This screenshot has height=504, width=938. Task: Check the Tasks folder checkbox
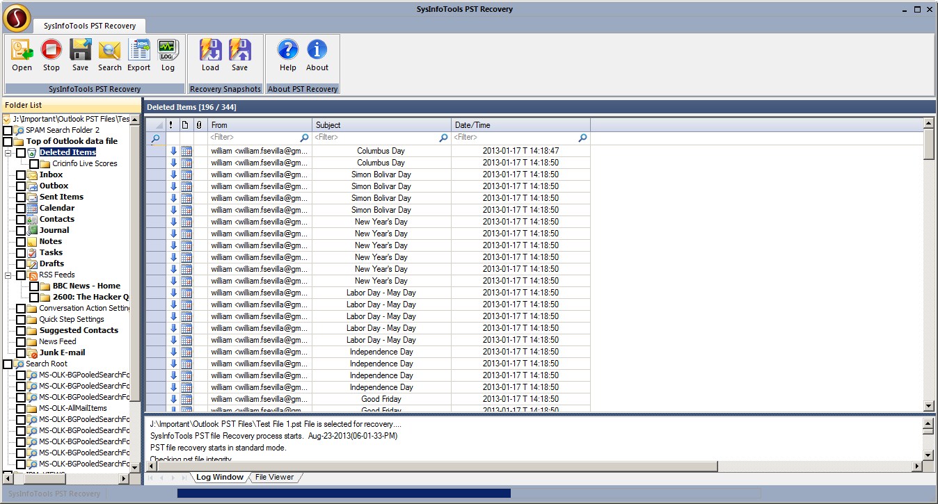[21, 252]
